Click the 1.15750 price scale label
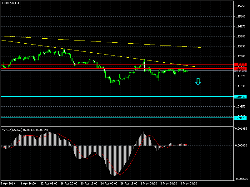The width and height of the screenshot is (250, 187). [x=241, y=6]
